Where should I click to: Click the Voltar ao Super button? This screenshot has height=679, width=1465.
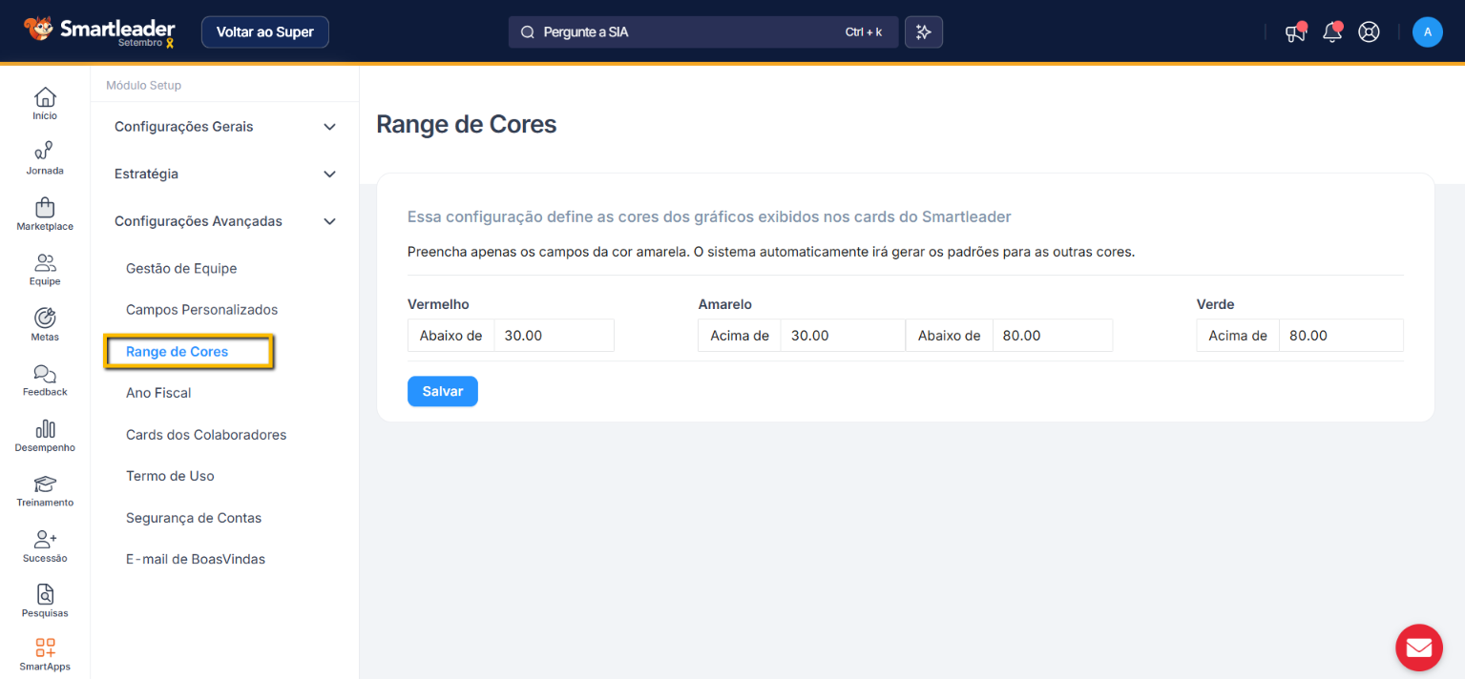tap(264, 32)
